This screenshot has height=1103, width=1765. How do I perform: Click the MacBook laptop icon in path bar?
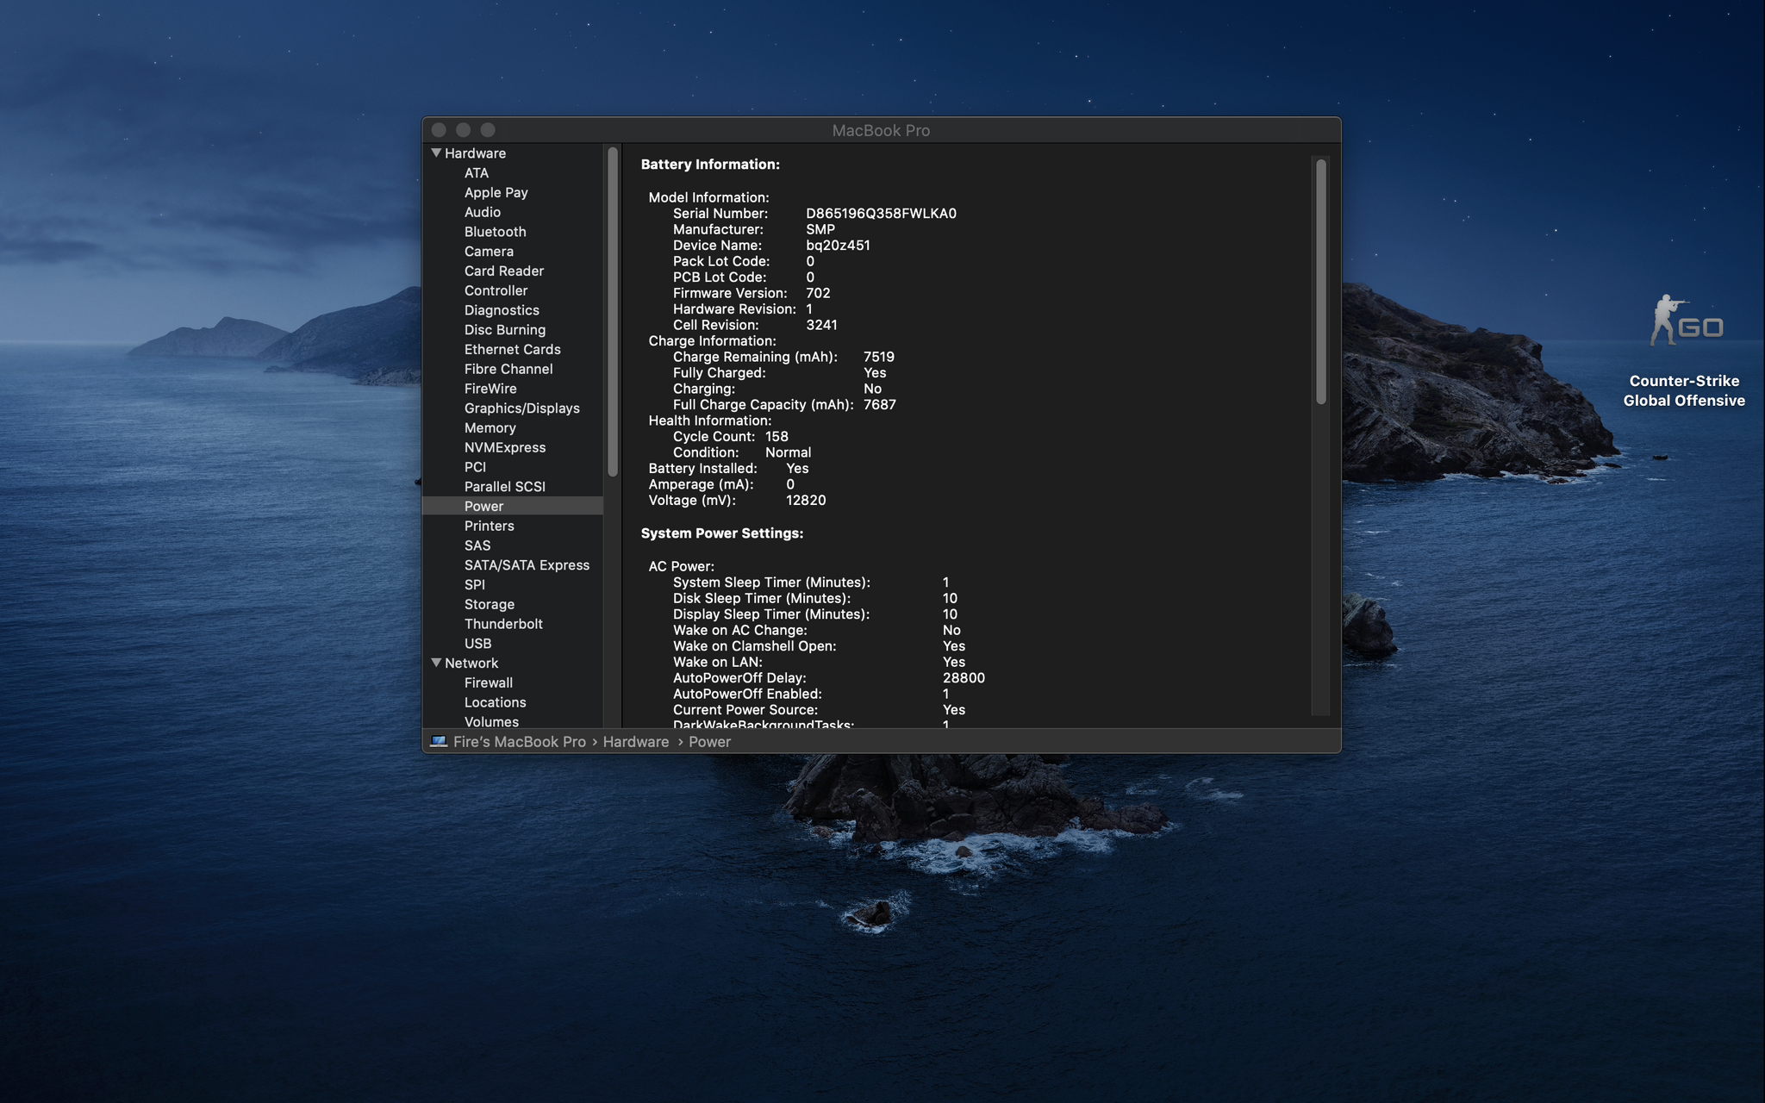point(439,742)
